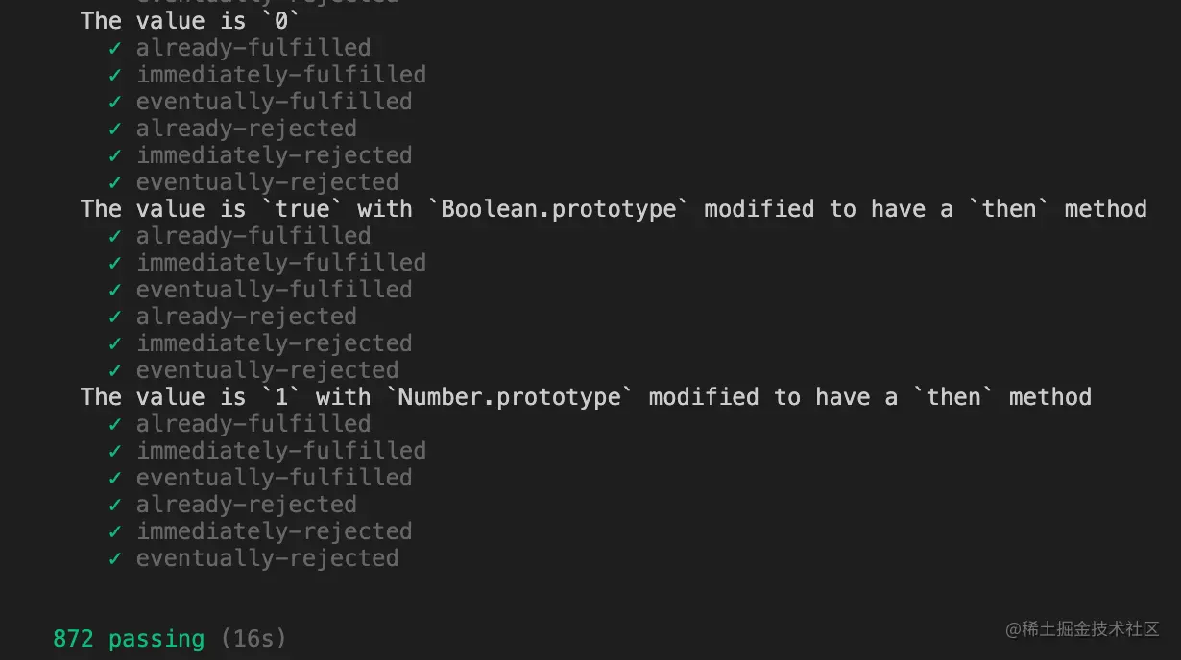Click checkmark beside immediately-fulfilled in Boolean.prototype section
Screen dimensions: 1181x660
tap(115, 263)
